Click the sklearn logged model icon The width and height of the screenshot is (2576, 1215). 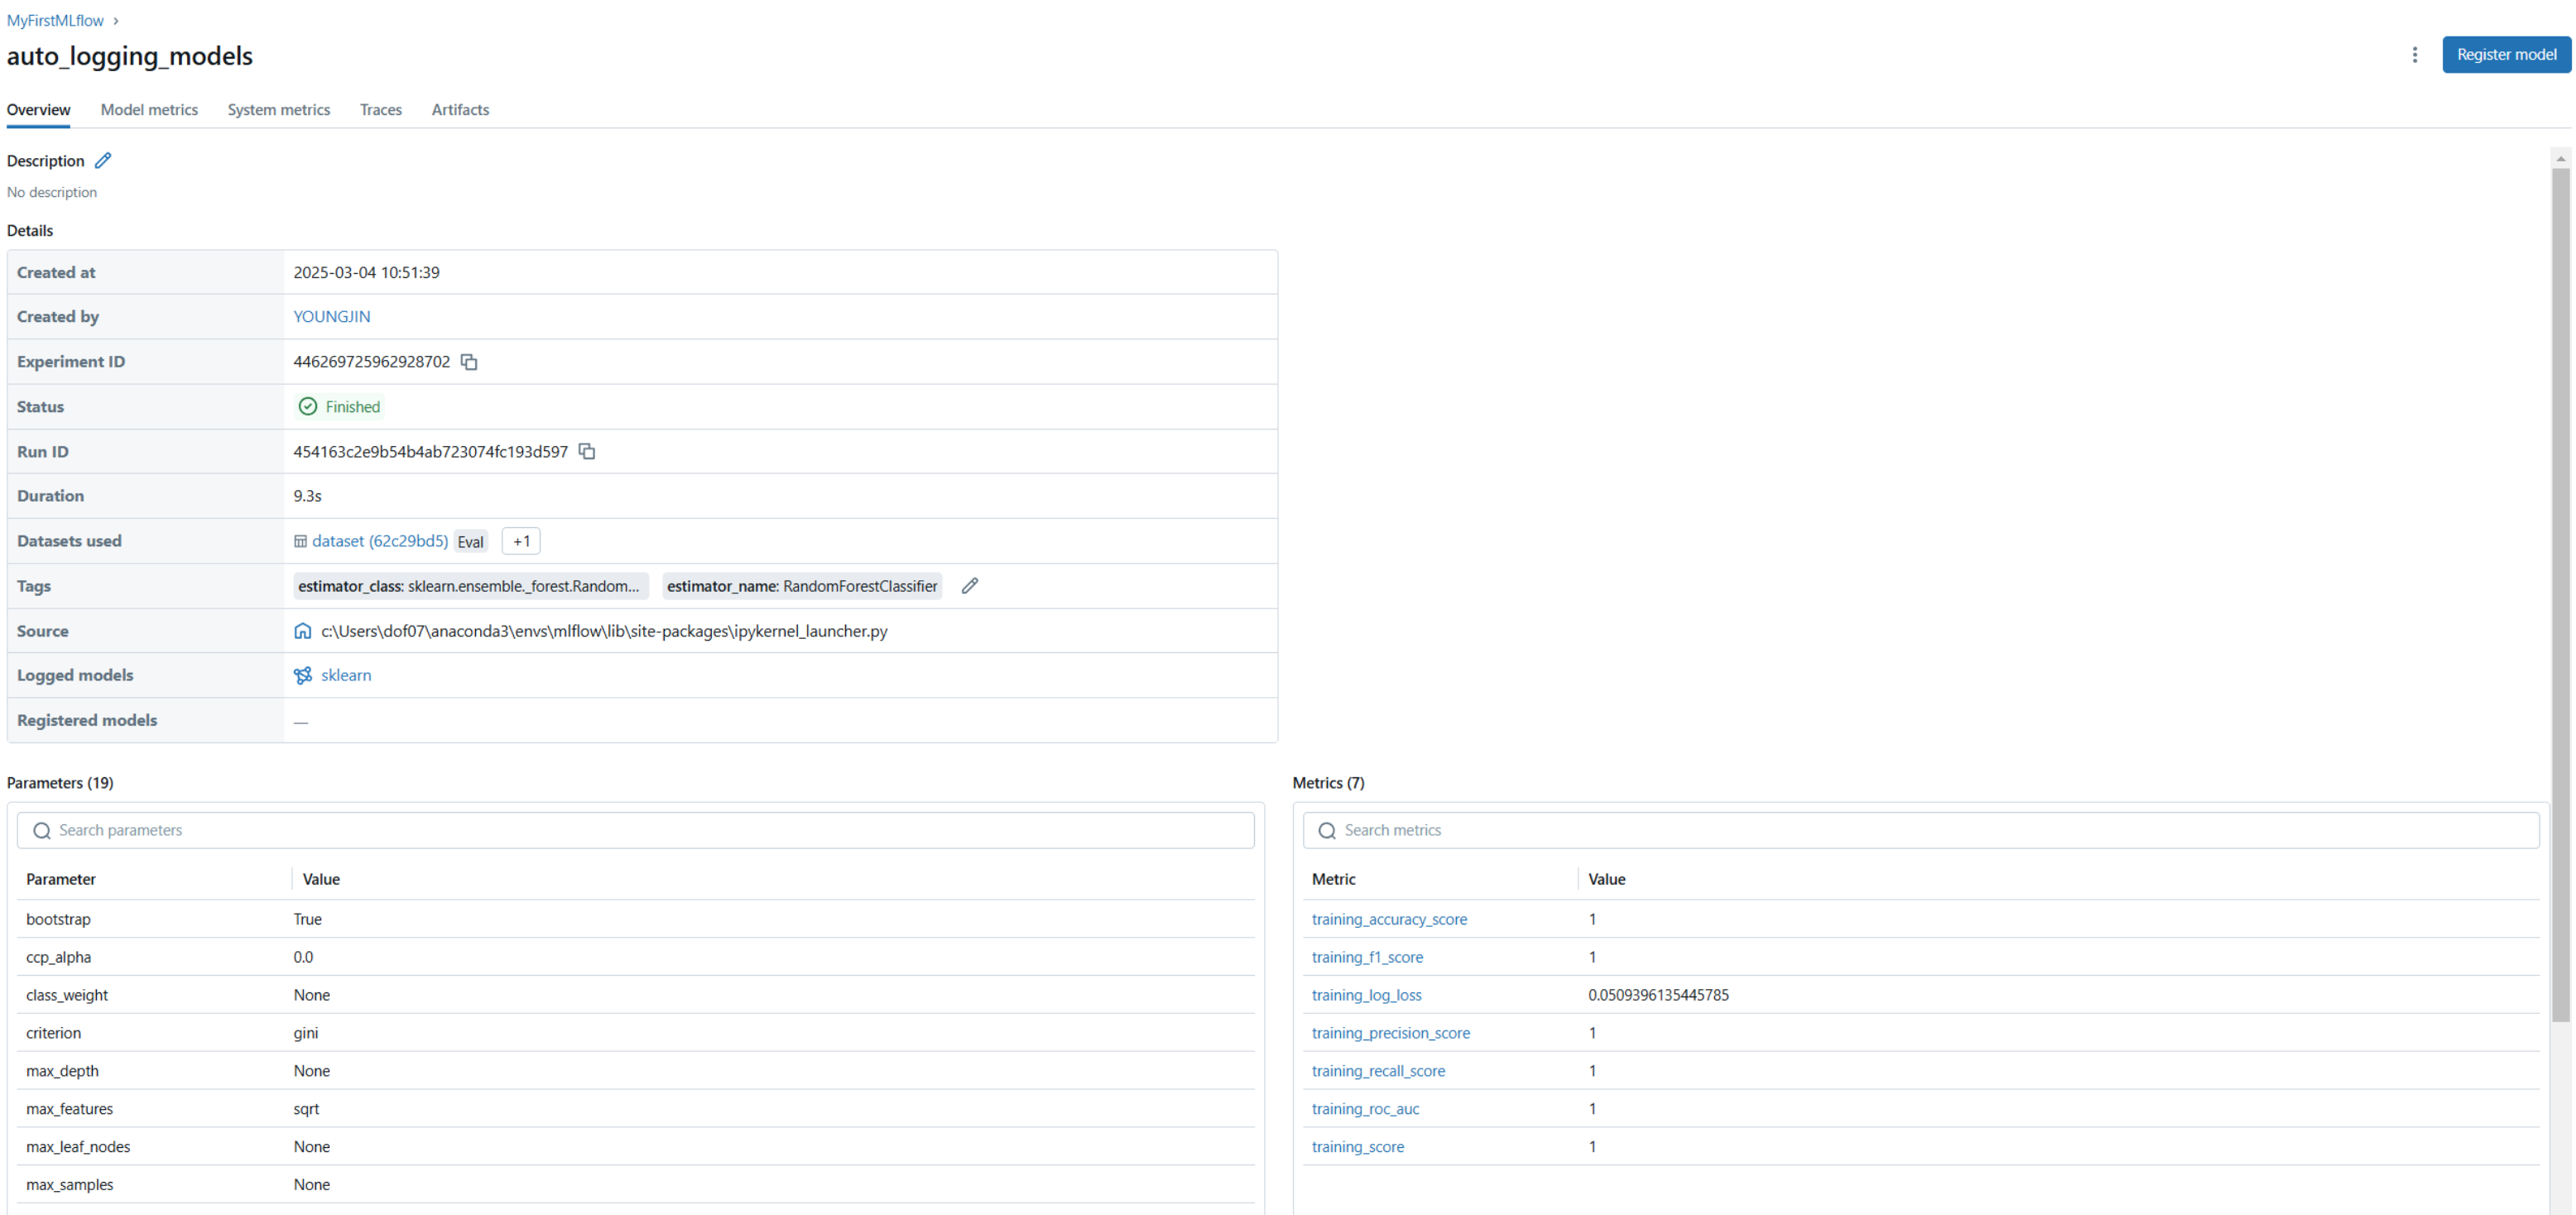[x=303, y=676]
